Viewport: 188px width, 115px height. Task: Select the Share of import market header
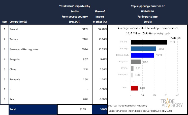coord(100,17)
